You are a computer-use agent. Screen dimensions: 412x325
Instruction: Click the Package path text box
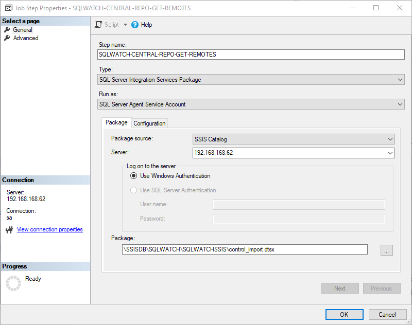(245, 249)
